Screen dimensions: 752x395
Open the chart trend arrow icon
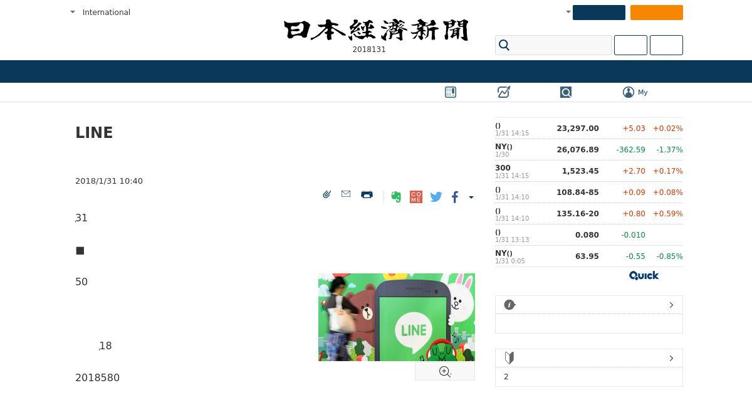click(504, 92)
